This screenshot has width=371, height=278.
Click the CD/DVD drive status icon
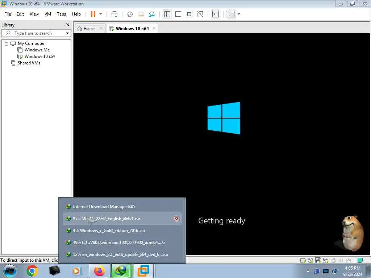coord(310,261)
